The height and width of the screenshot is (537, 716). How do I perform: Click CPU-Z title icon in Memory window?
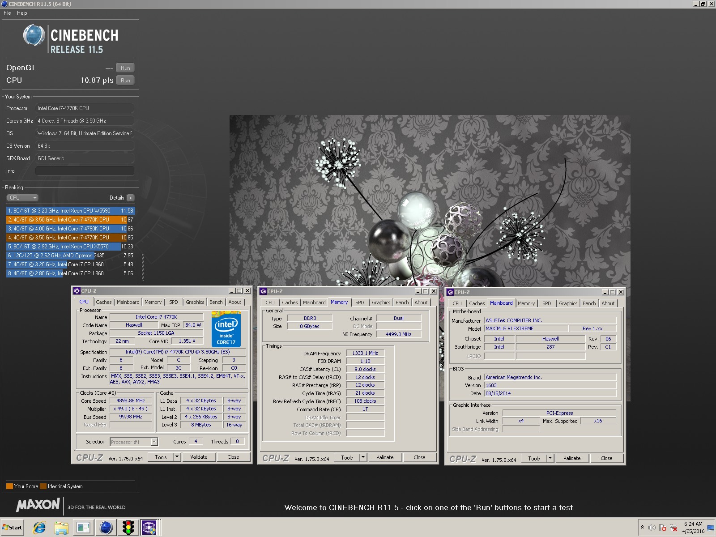coord(263,291)
